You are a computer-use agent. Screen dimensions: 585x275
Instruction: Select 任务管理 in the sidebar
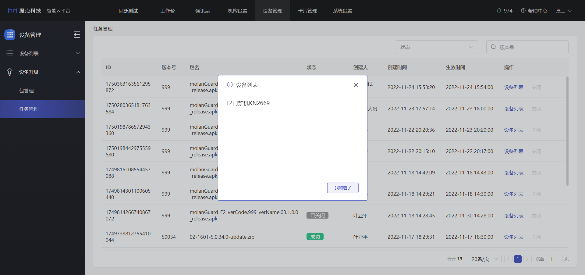(42, 109)
